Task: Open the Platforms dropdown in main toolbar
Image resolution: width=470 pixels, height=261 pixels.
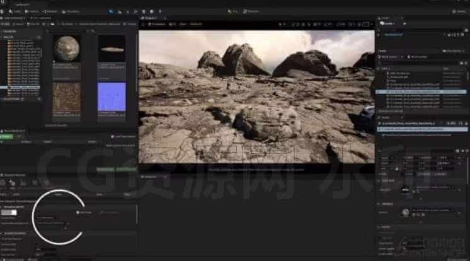Action: tap(251, 12)
